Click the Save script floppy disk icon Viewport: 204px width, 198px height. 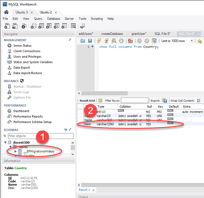(90, 41)
